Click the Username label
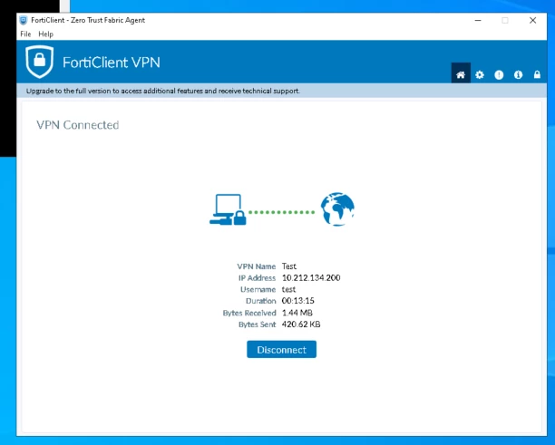 click(258, 289)
